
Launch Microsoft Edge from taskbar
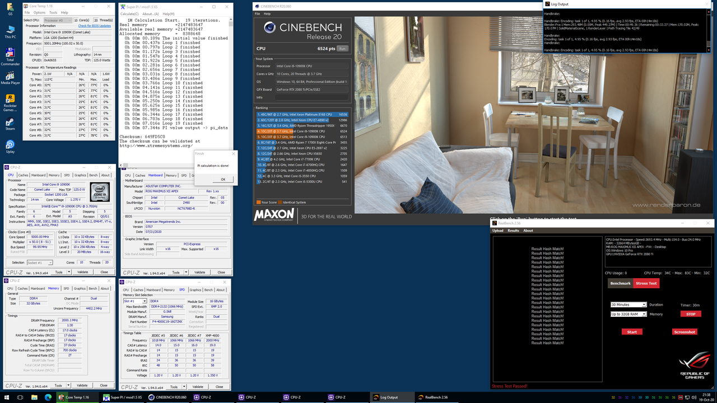tap(48, 397)
